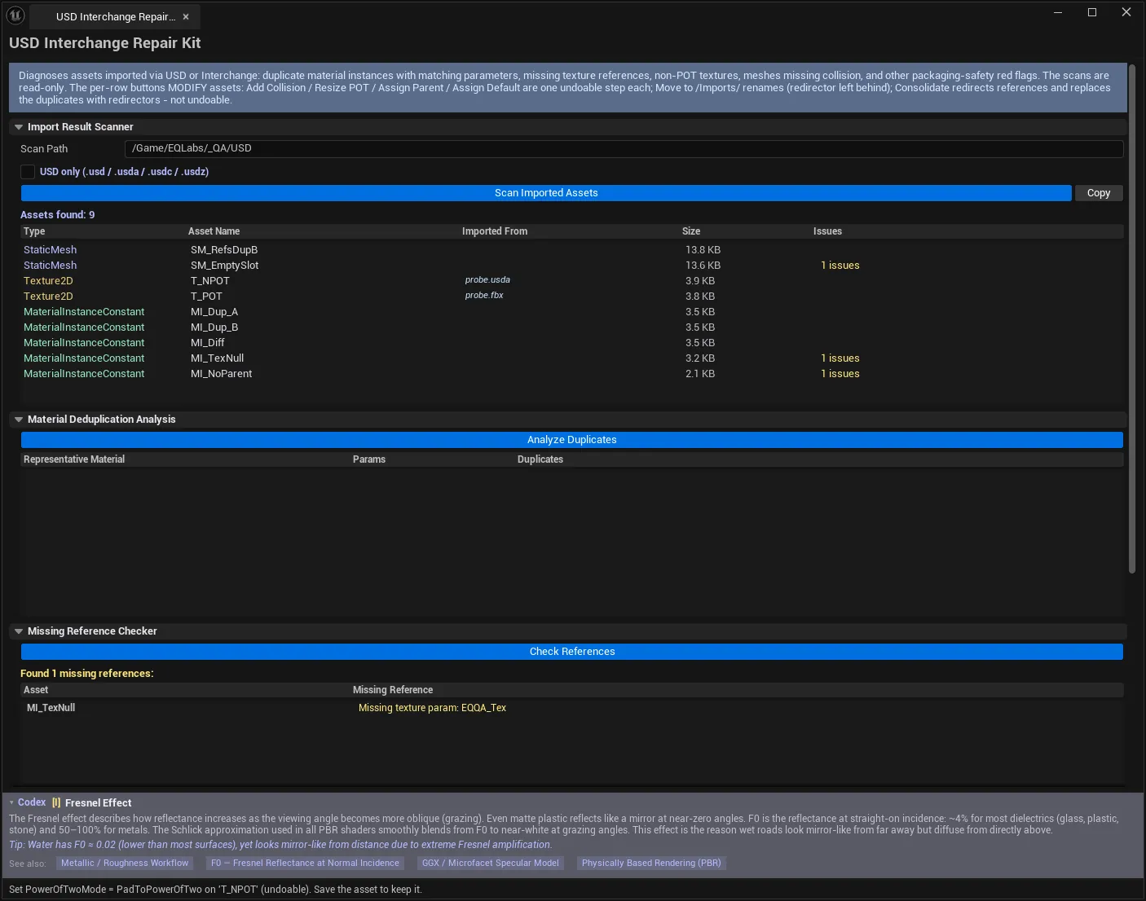Select the SM_EmptySlot asset name

pyautogui.click(x=225, y=266)
